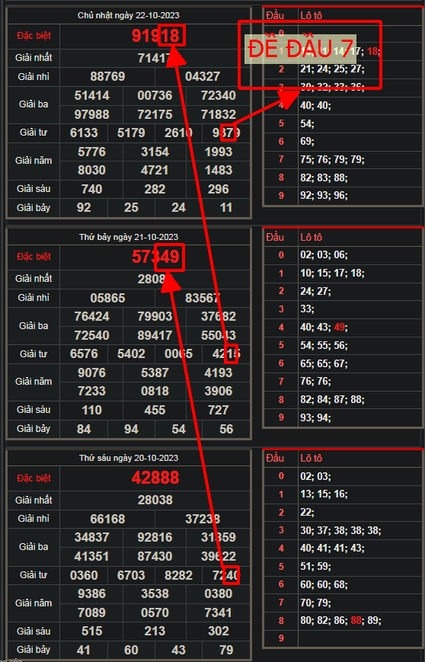Image resolution: width=425 pixels, height=662 pixels.
Task: Click the Thứ bảy ngày 21-10-2023 header
Action: 129,237
